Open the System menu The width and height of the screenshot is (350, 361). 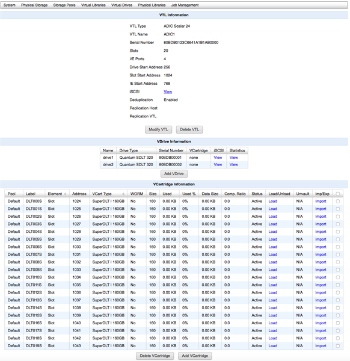(10, 5)
